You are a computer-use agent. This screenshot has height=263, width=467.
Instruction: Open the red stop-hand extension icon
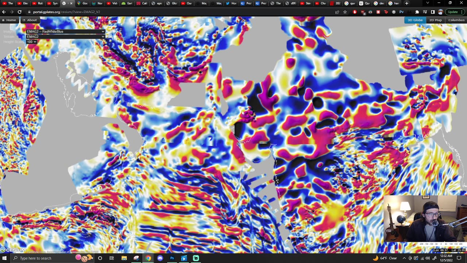point(355,12)
